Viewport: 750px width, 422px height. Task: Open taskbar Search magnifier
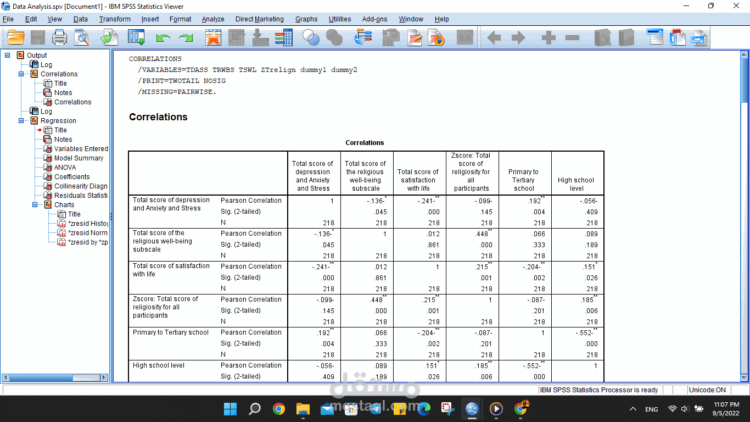coord(255,409)
